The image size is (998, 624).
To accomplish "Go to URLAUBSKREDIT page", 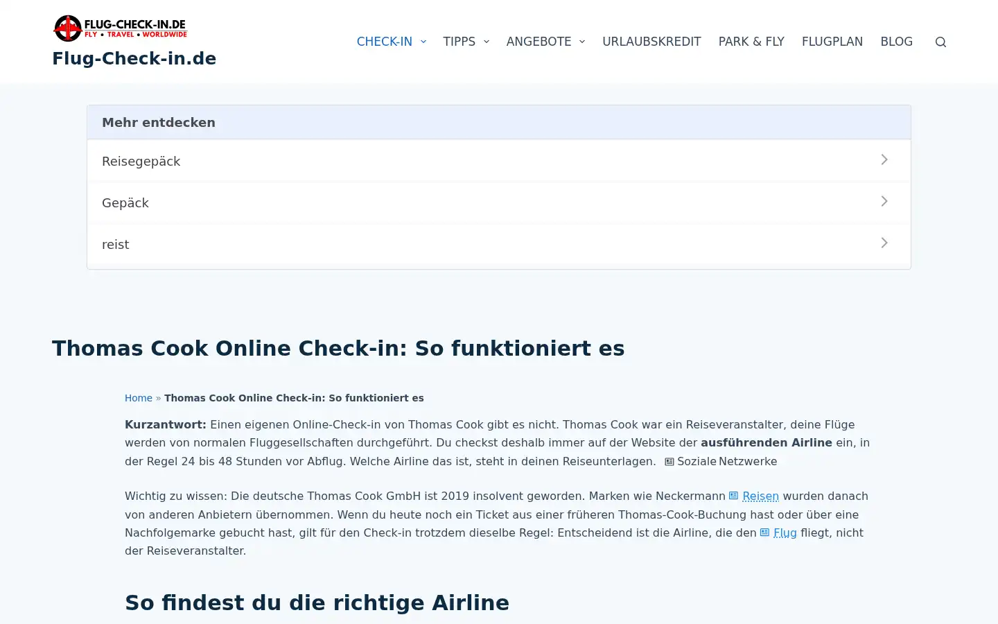I will tap(651, 42).
